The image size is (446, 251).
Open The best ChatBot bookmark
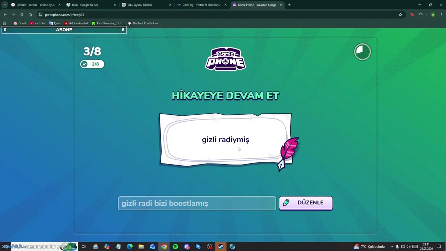pos(144,23)
